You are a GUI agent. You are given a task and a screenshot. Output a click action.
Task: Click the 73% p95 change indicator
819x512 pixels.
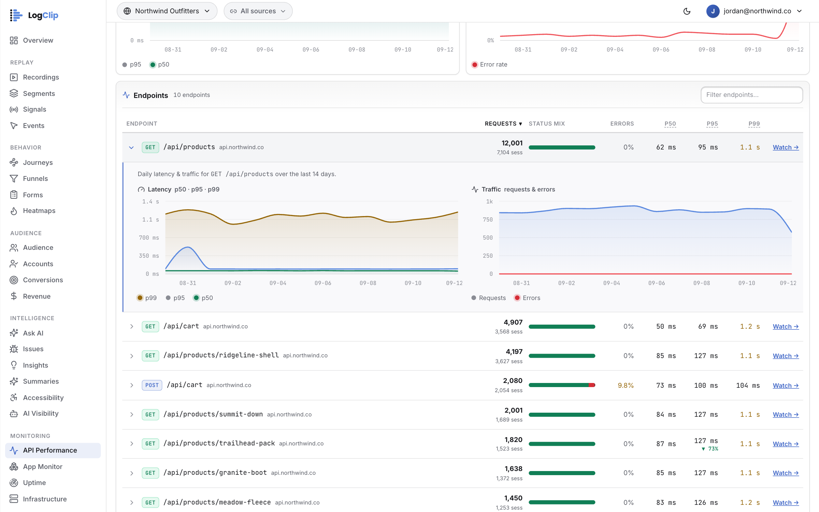[710, 449]
